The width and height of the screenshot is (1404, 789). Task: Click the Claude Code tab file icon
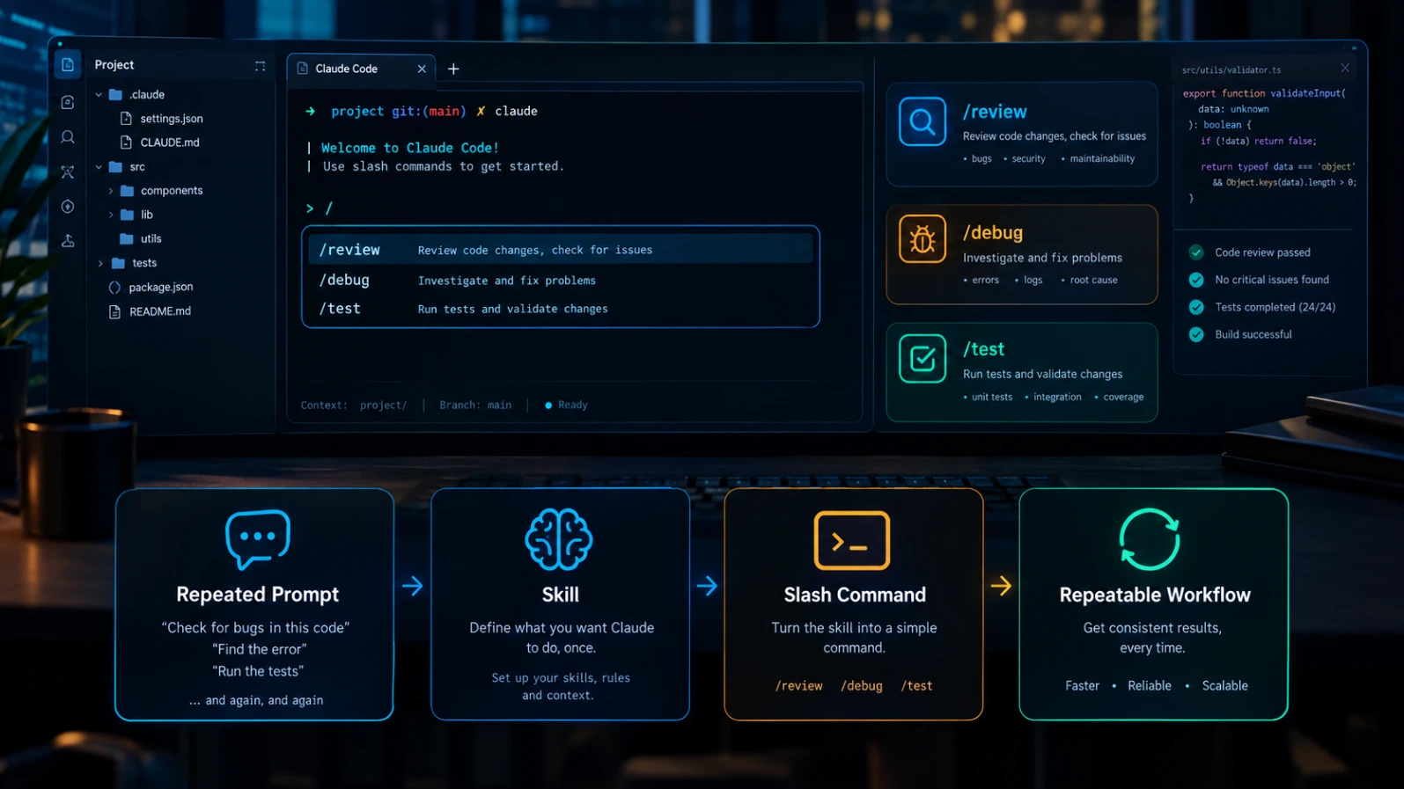[x=303, y=69]
